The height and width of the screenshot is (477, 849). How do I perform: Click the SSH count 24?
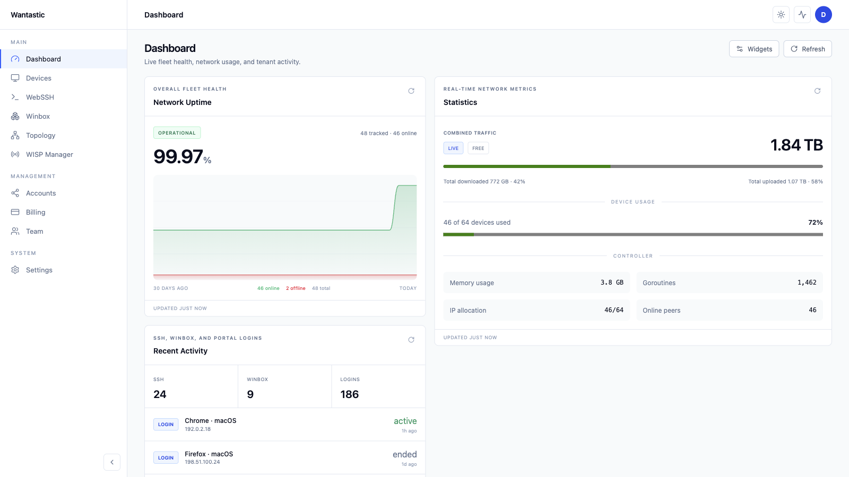[160, 394]
